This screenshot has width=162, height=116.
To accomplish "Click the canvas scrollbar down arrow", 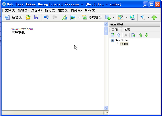I will pos(106,108).
